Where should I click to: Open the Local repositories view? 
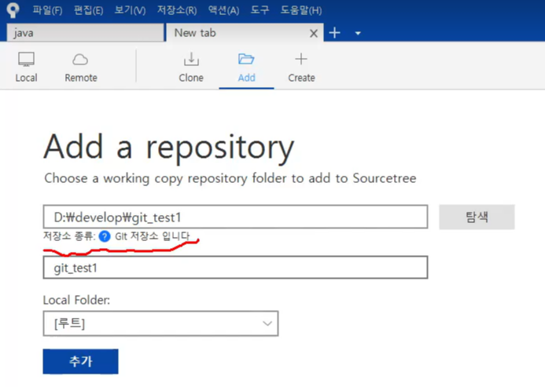coord(27,68)
